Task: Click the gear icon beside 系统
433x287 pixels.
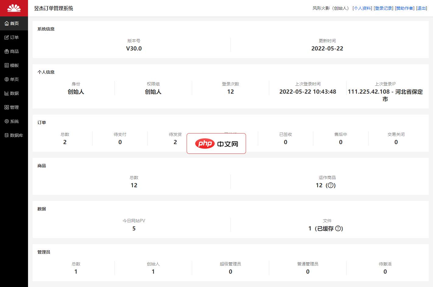Action: click(7, 121)
